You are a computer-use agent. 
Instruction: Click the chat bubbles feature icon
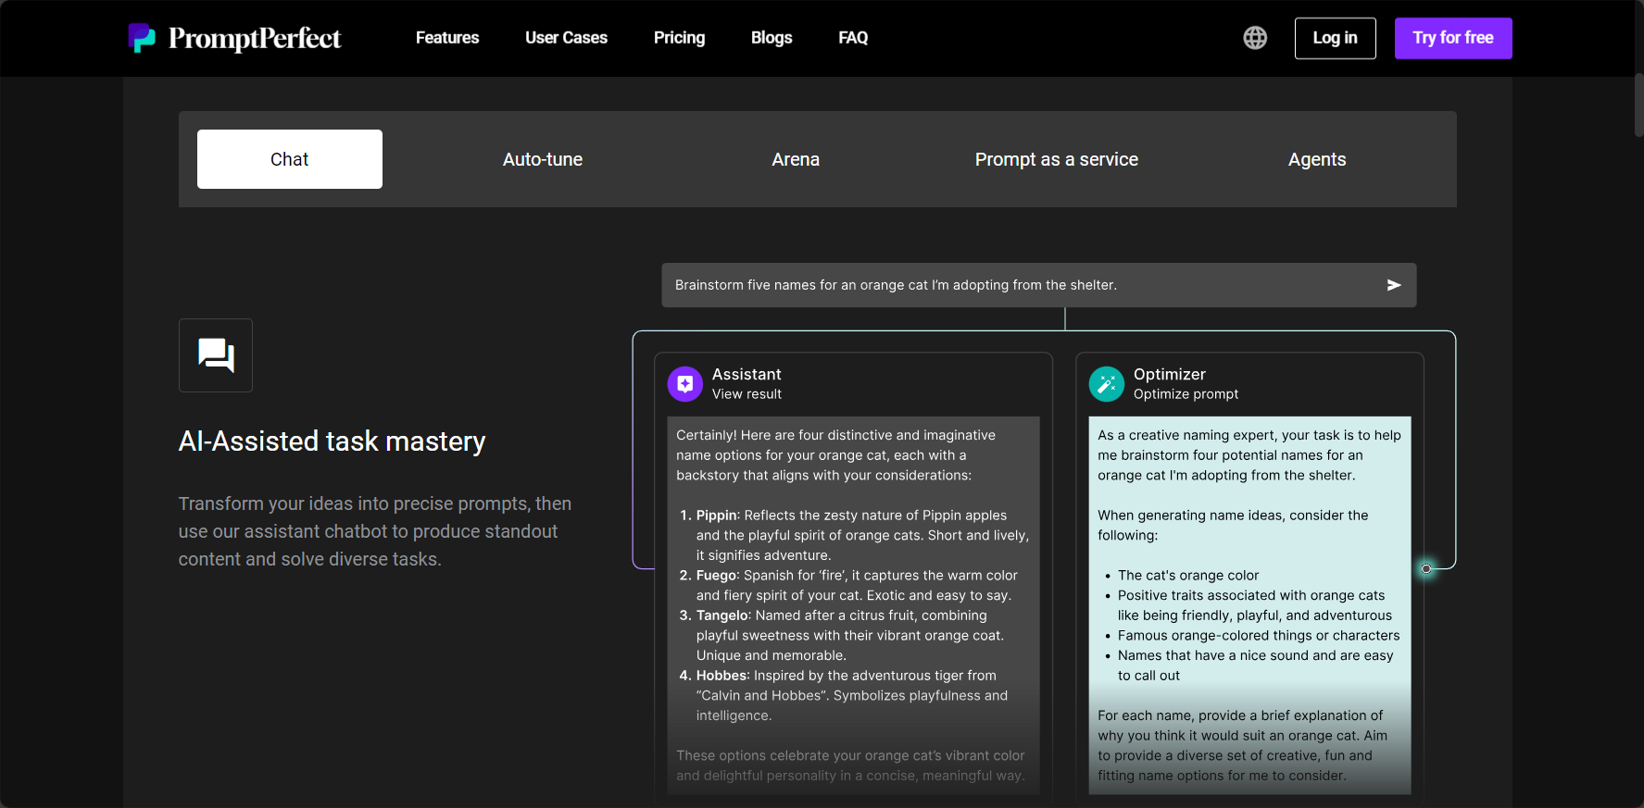click(x=216, y=355)
